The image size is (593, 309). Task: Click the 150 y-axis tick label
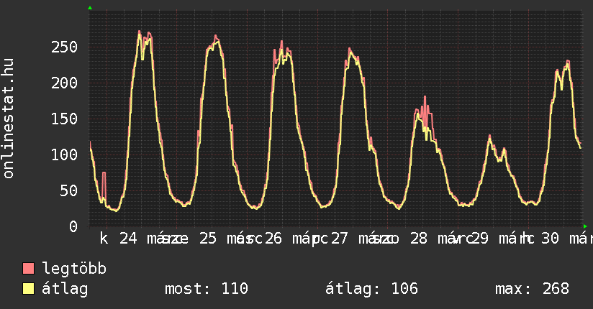65,119
